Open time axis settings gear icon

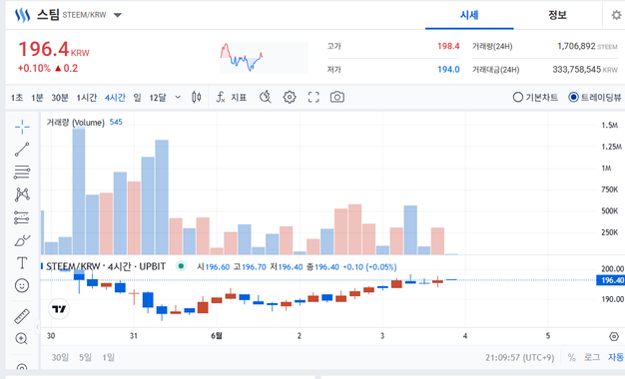[614, 336]
